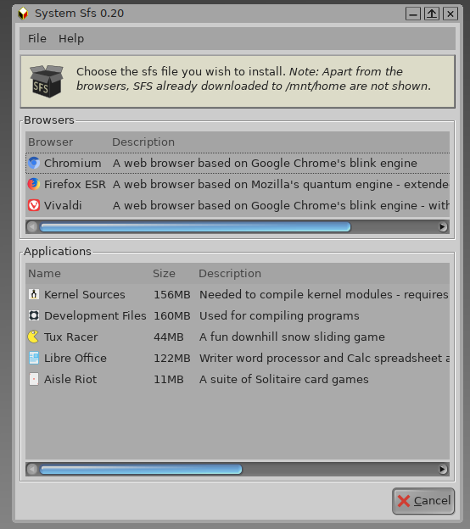
Task: Choose the Tux Racer Pac-Man icon
Action: 34,337
